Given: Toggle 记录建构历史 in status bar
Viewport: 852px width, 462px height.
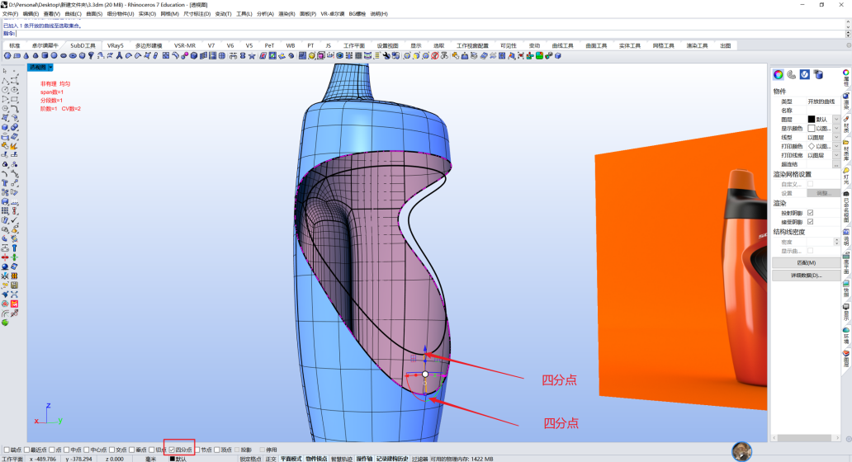Looking at the screenshot, I should pyautogui.click(x=392, y=460).
